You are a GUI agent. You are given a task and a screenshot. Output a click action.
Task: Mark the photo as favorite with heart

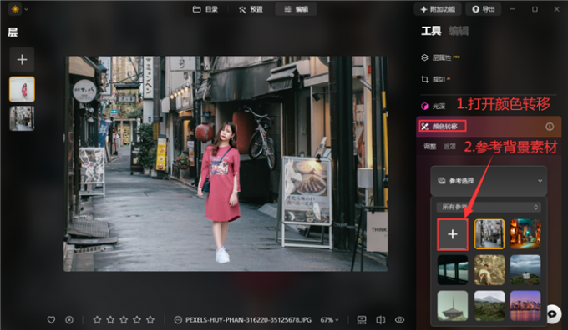(51, 320)
